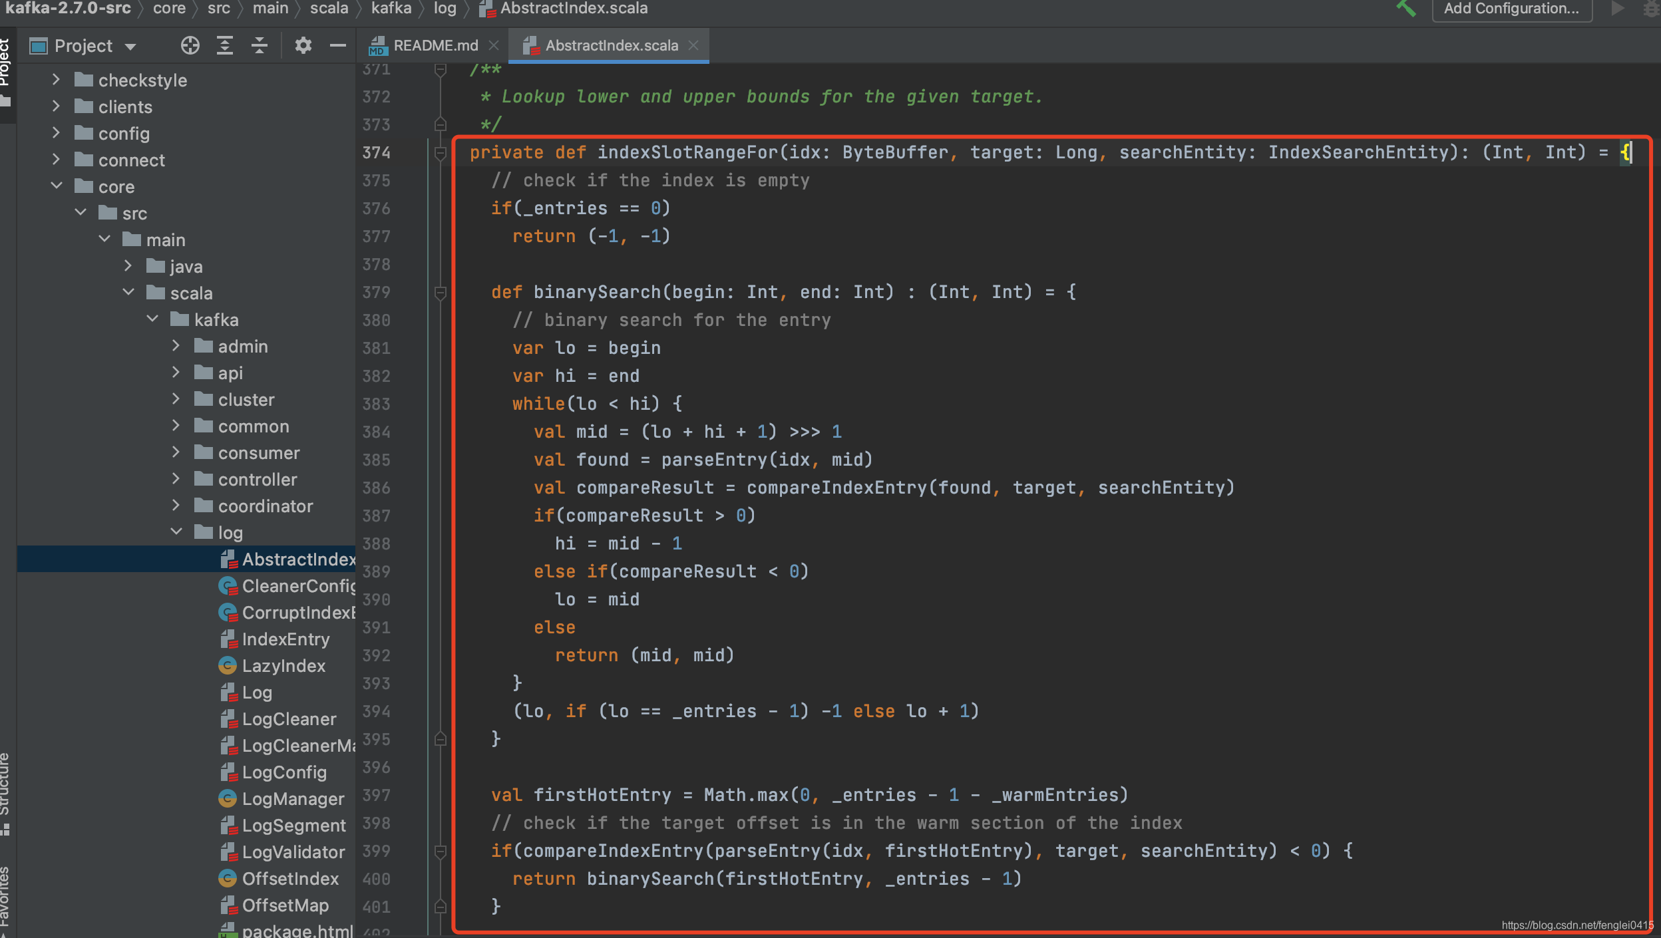Toggle code fold at binarySearch line 379

(440, 293)
